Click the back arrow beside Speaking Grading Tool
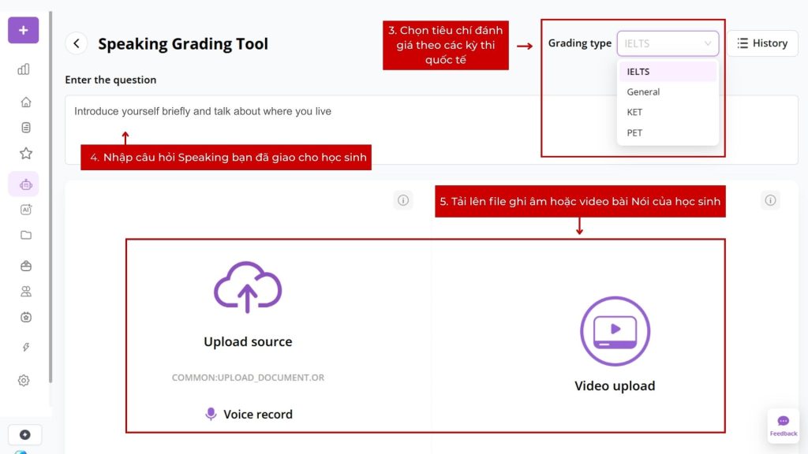Viewport: 808px width, 454px height. point(77,44)
